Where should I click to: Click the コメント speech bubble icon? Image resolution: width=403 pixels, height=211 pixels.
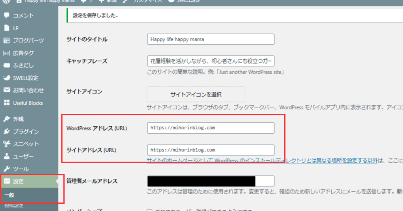pos(6,16)
